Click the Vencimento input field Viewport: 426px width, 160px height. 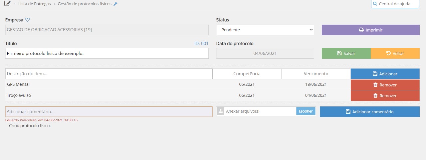pyautogui.click(x=316, y=74)
